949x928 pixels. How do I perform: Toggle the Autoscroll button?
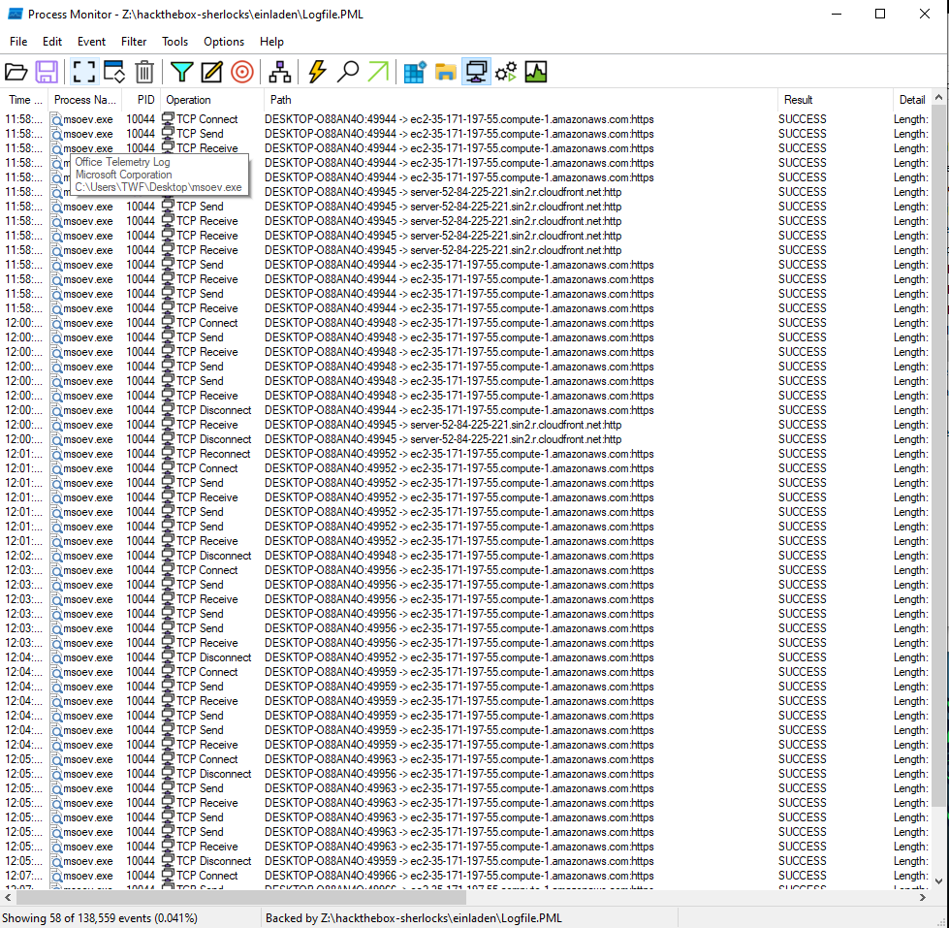(114, 72)
